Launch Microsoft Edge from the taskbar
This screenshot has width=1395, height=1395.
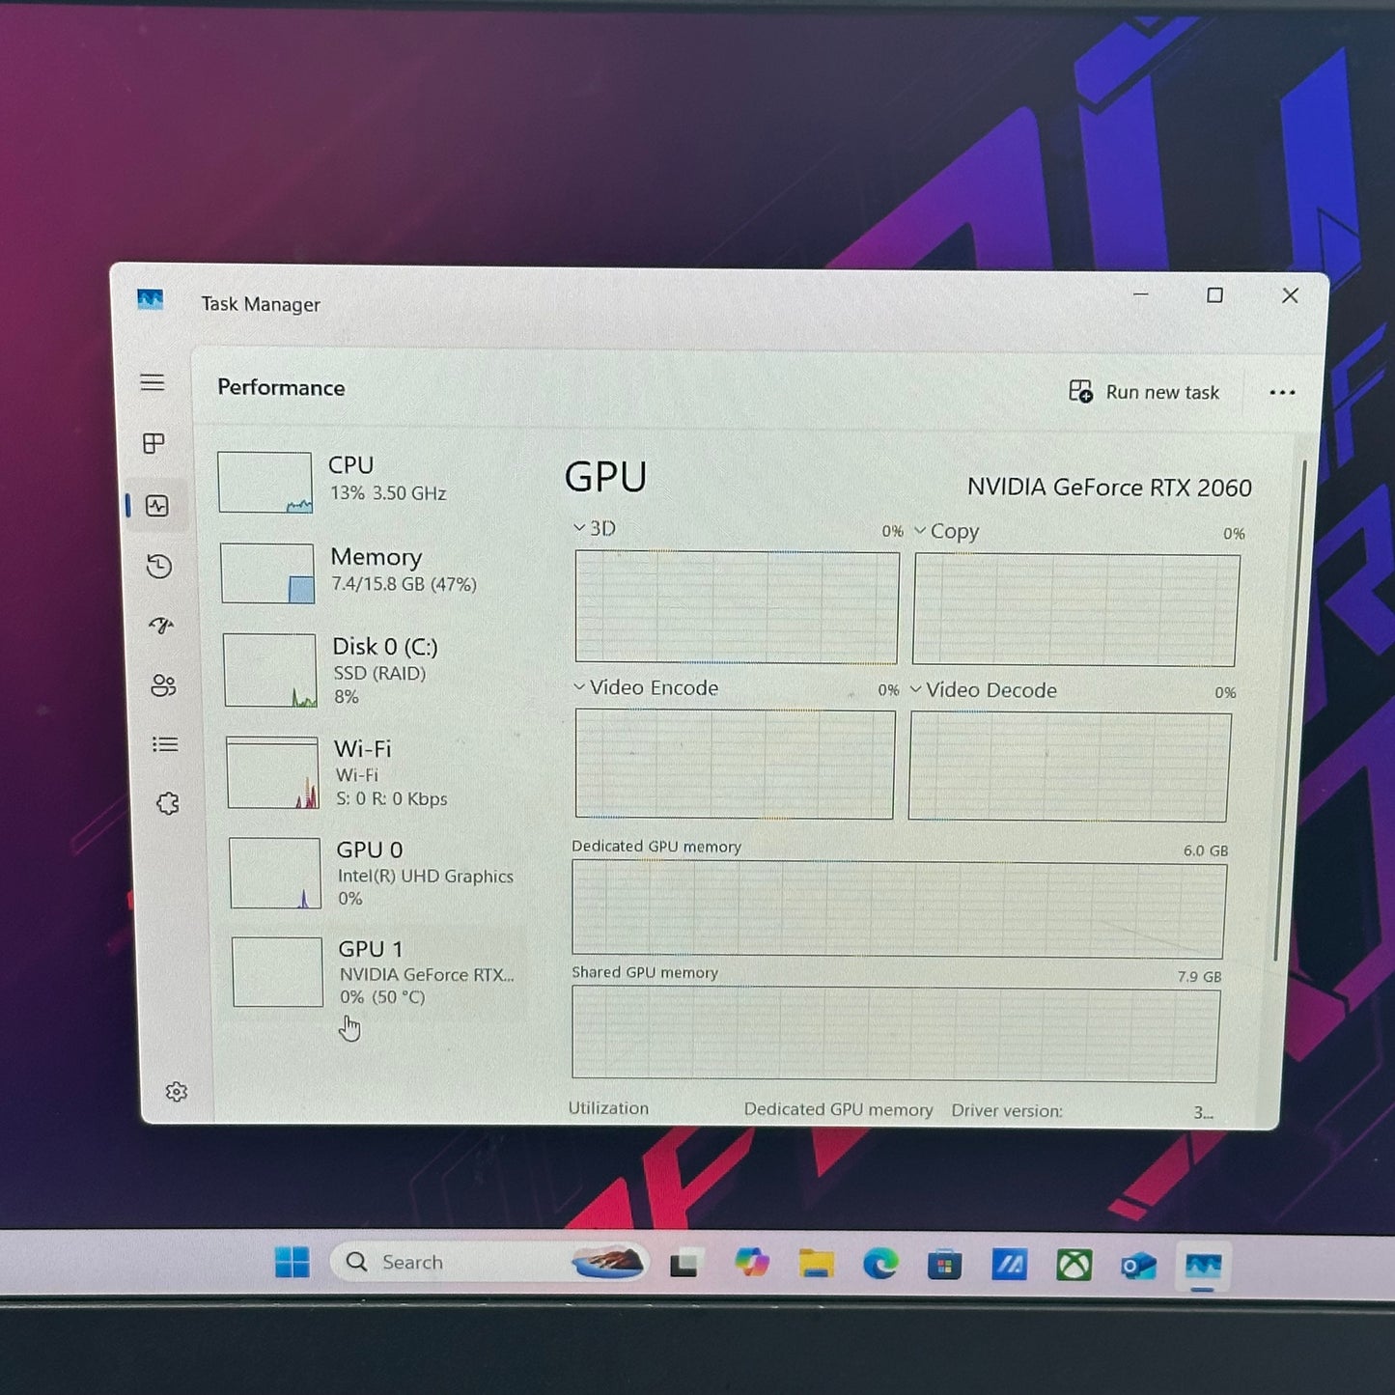click(880, 1264)
